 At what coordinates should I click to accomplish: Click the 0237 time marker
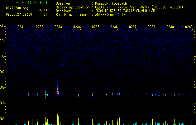[133, 27]
